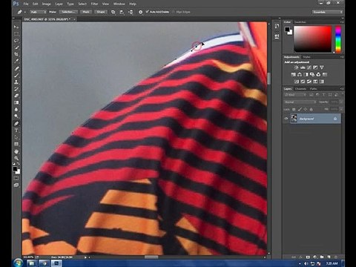The height and width of the screenshot is (267, 356).
Task: Select the Zoom tool in toolbox
Action: click(x=16, y=158)
